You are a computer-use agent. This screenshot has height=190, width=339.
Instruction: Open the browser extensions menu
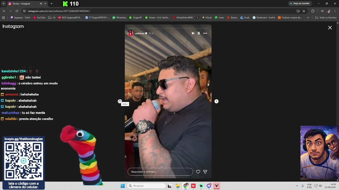[313, 11]
